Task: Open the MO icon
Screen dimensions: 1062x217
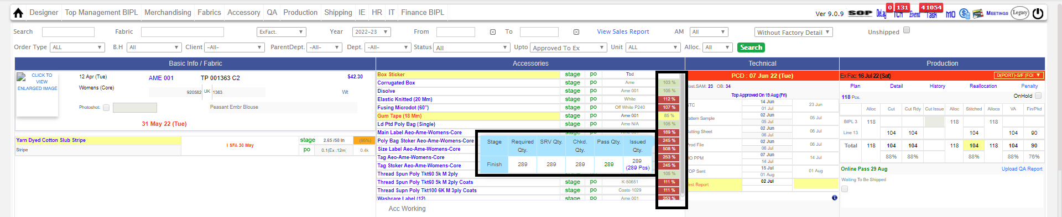Action: click(x=950, y=14)
